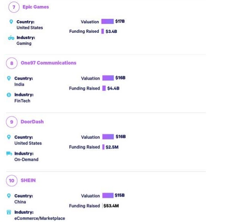Click SHEIN's $15B valuation bar

click(108, 195)
